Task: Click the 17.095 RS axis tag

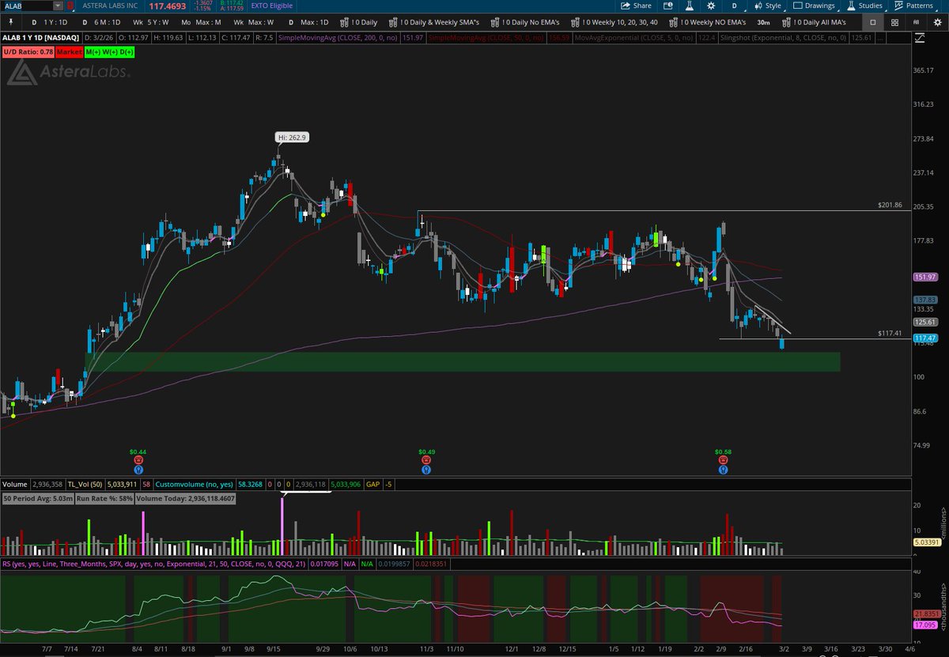Action: coord(925,625)
